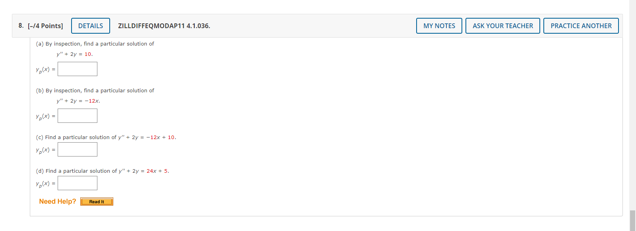Click the answer box for part (b)
636x231 pixels.
(77, 115)
